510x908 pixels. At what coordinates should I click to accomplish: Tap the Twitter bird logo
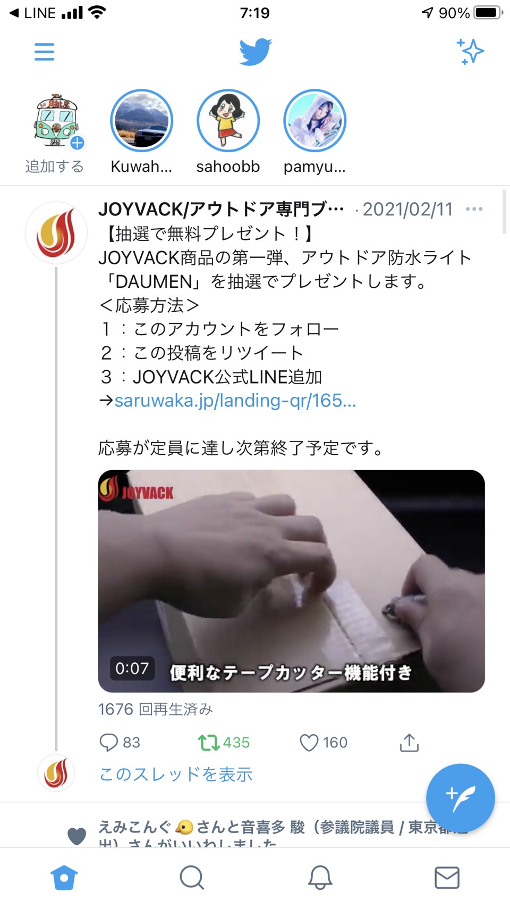click(x=255, y=52)
